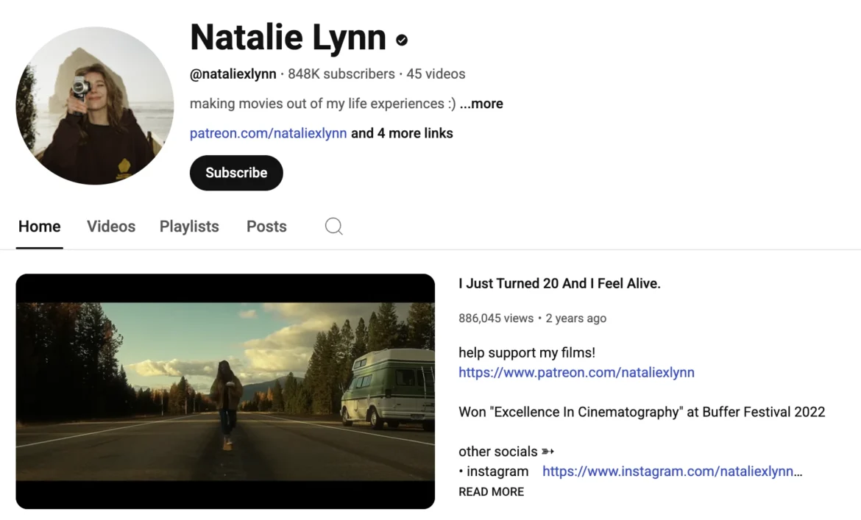Open channel search with the magnifier icon
This screenshot has height=520, width=861.
pyautogui.click(x=333, y=227)
